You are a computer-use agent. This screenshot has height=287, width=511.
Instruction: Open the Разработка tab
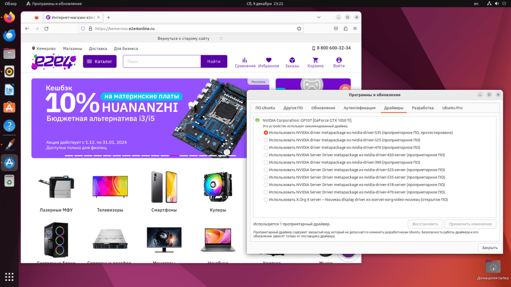point(423,108)
